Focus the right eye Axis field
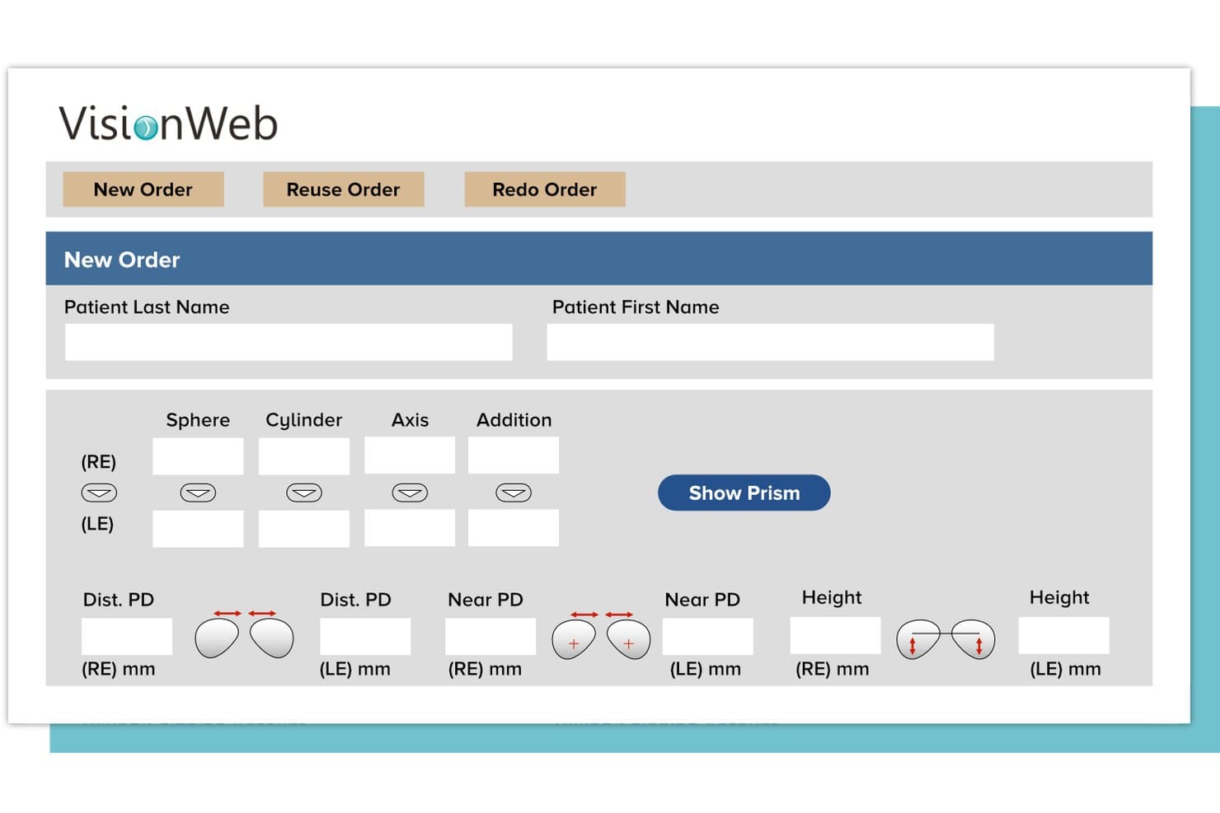Image resolution: width=1220 pixels, height=813 pixels. [410, 456]
